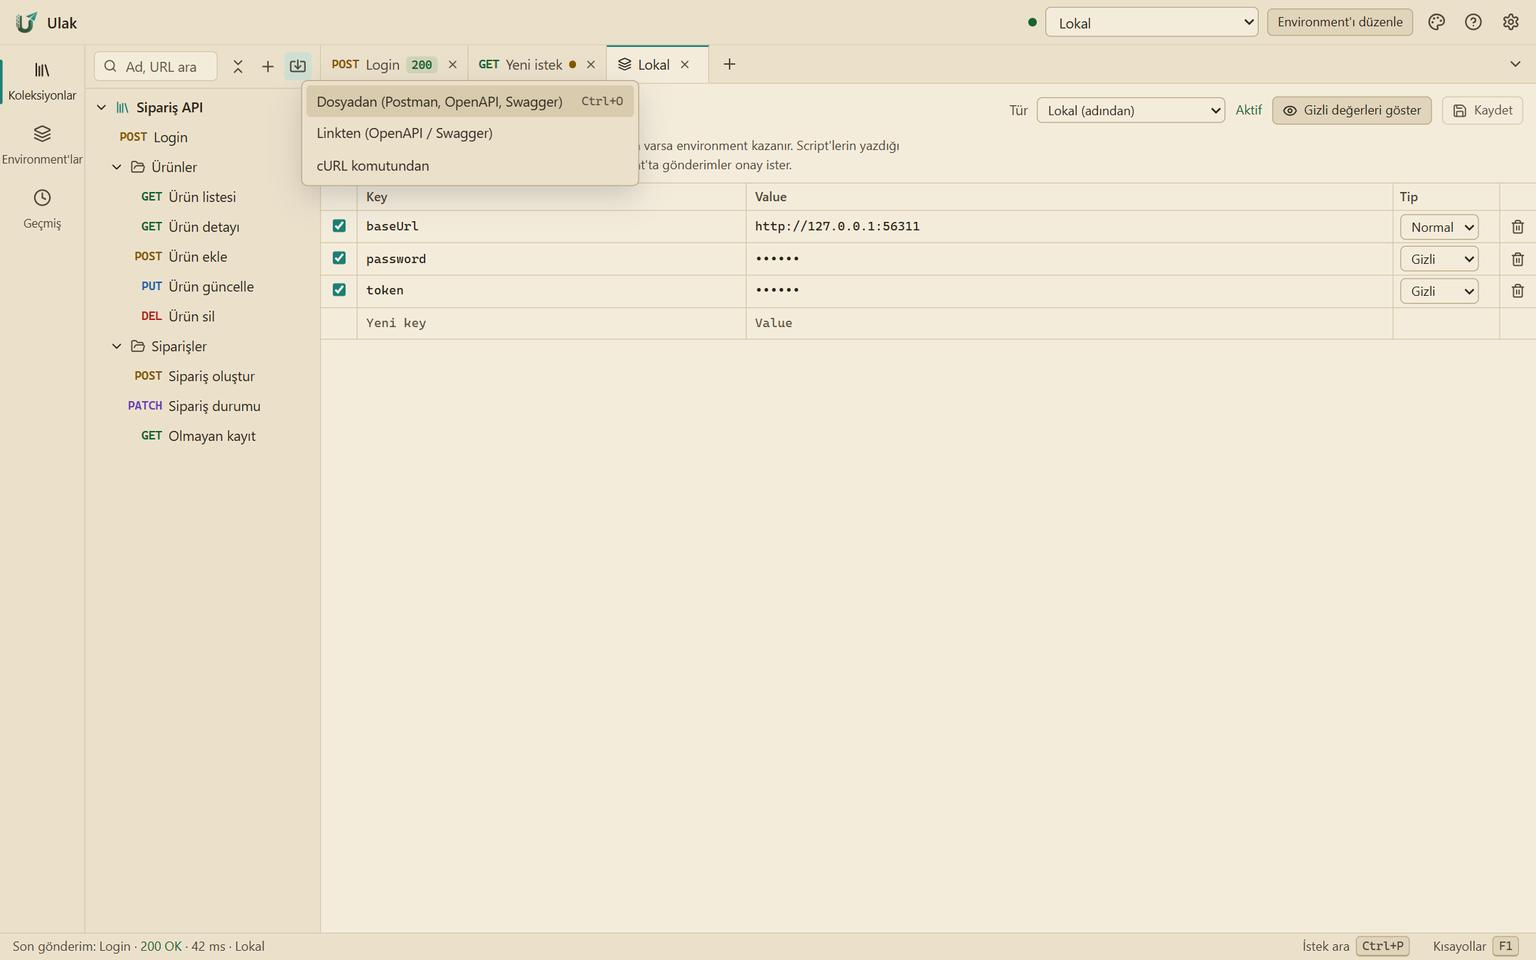The height and width of the screenshot is (960, 1536).
Task: Delete the baseUrl variable row
Action: tap(1518, 227)
